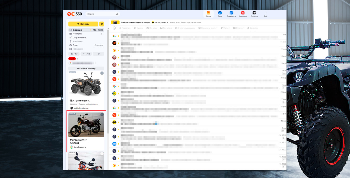Screen dimensions: 350x178
Task: Filter flagged messages showing 487
Action: (74, 54)
